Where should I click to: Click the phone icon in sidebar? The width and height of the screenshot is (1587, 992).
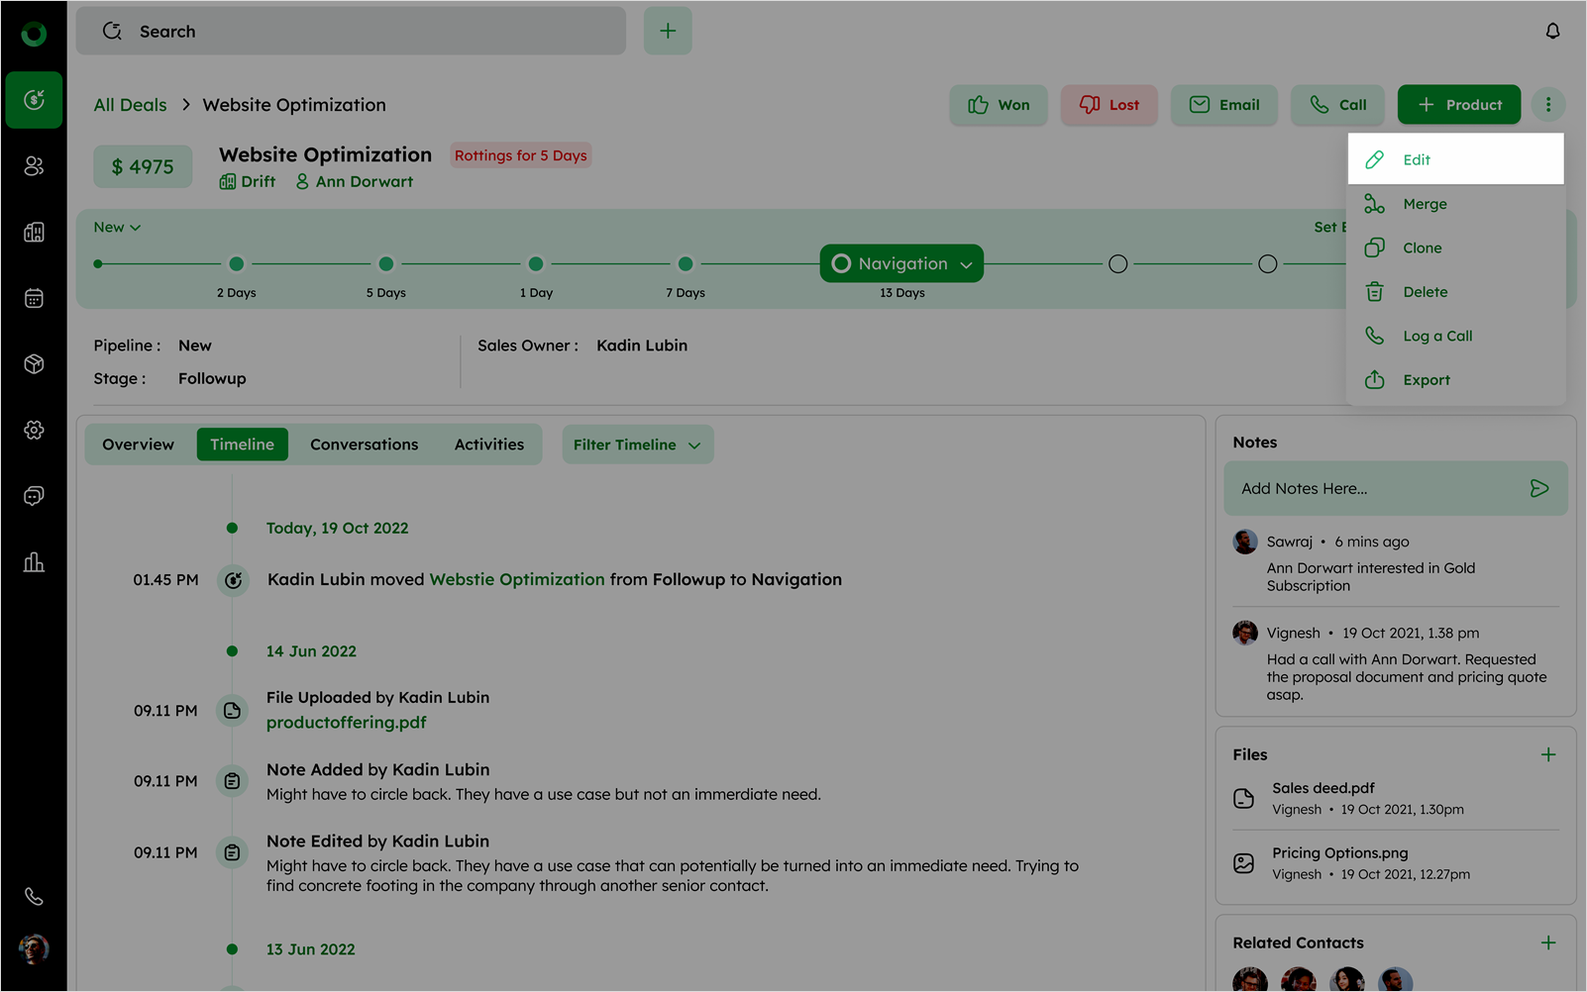34,897
